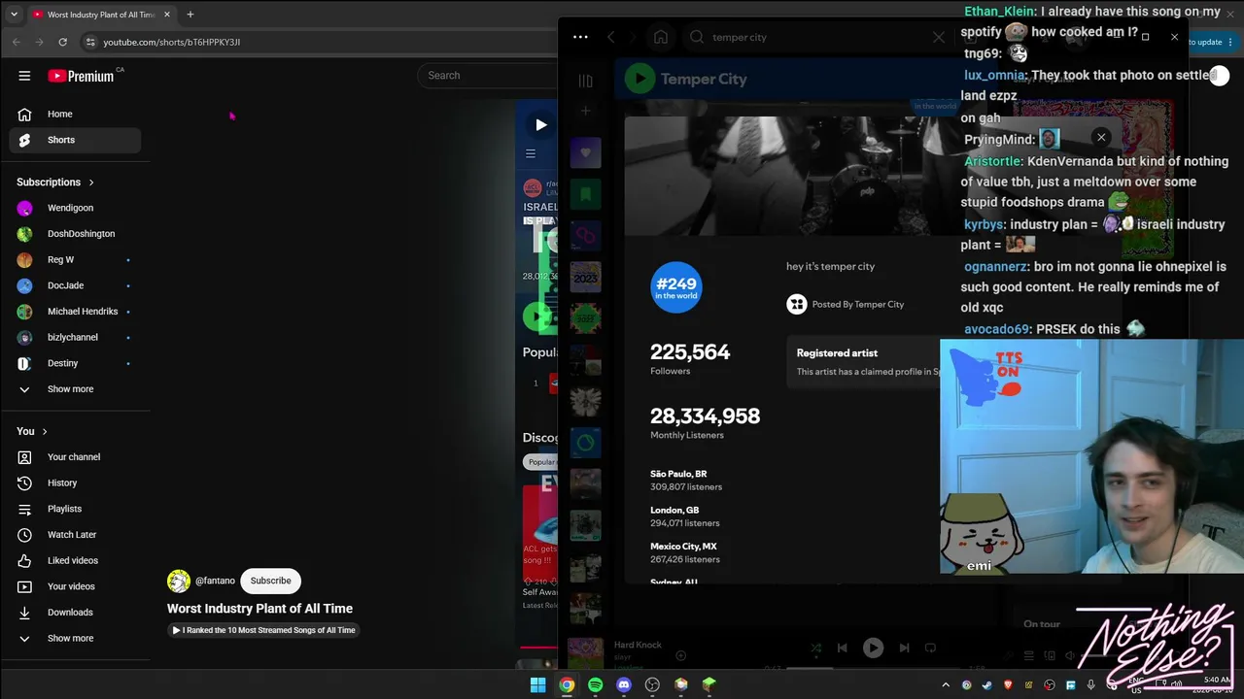
Task: Expand the Subscriptions section header
Action: coord(55,183)
